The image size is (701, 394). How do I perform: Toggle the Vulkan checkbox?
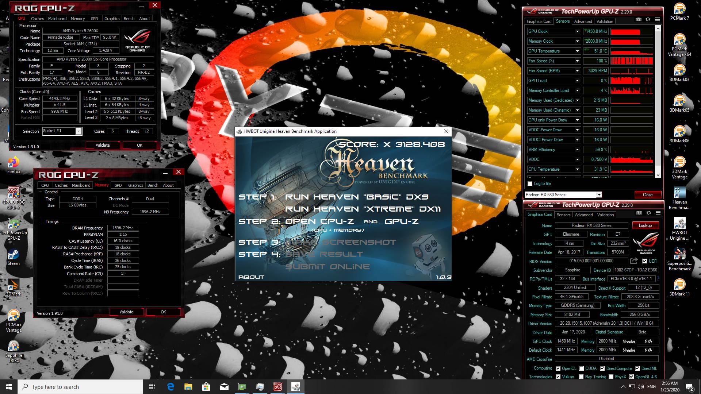coord(558,377)
